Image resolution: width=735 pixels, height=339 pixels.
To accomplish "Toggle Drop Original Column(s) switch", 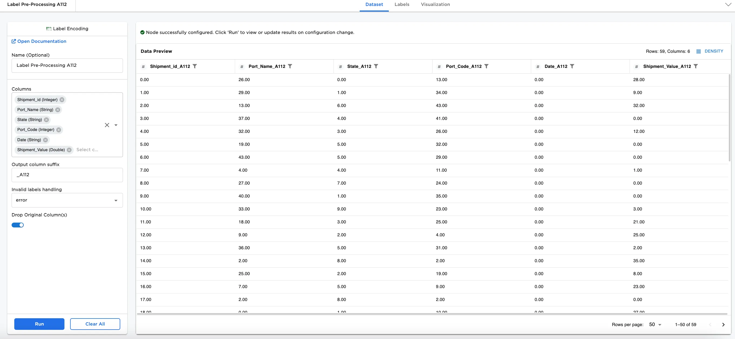I will (18, 225).
